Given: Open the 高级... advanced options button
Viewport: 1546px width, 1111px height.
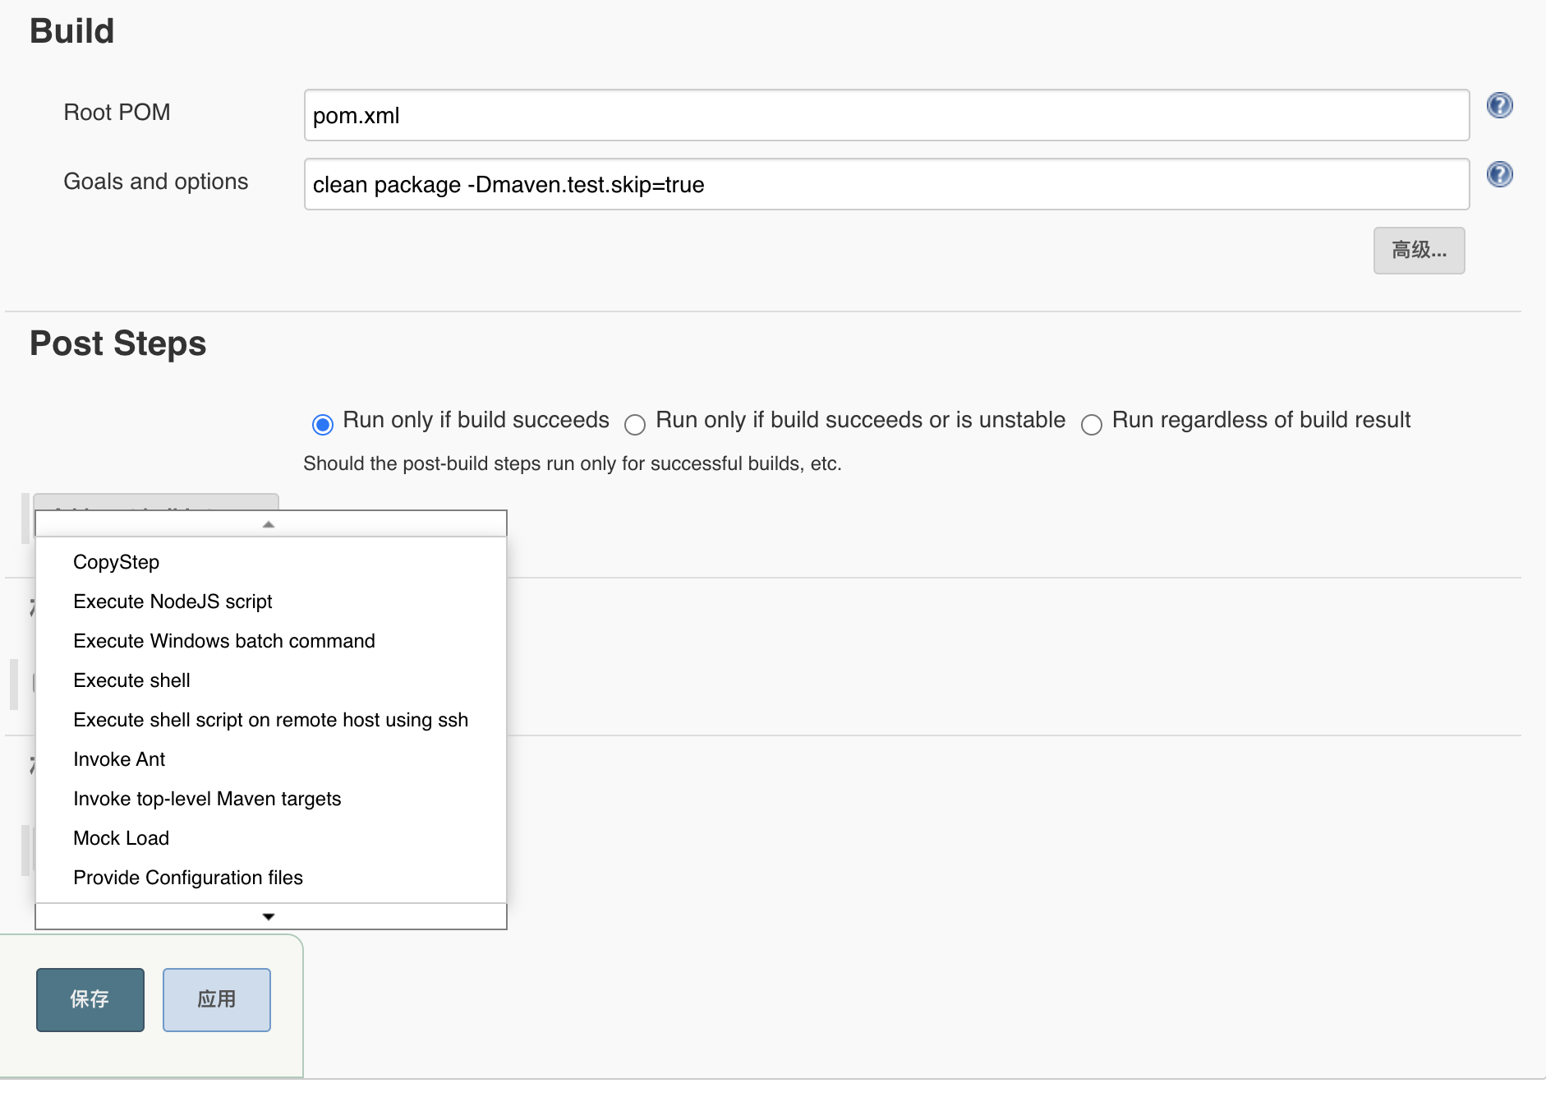Looking at the screenshot, I should coord(1419,251).
